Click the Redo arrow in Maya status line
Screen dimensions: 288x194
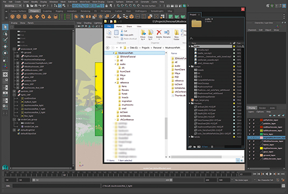click(x=44, y=6)
